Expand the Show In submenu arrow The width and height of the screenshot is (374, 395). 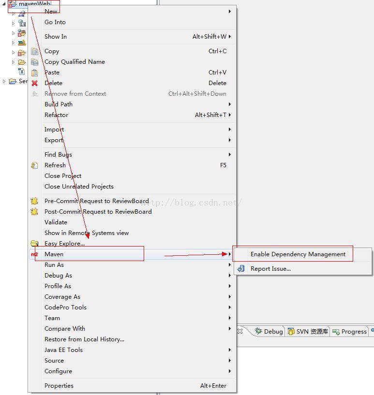tap(230, 37)
